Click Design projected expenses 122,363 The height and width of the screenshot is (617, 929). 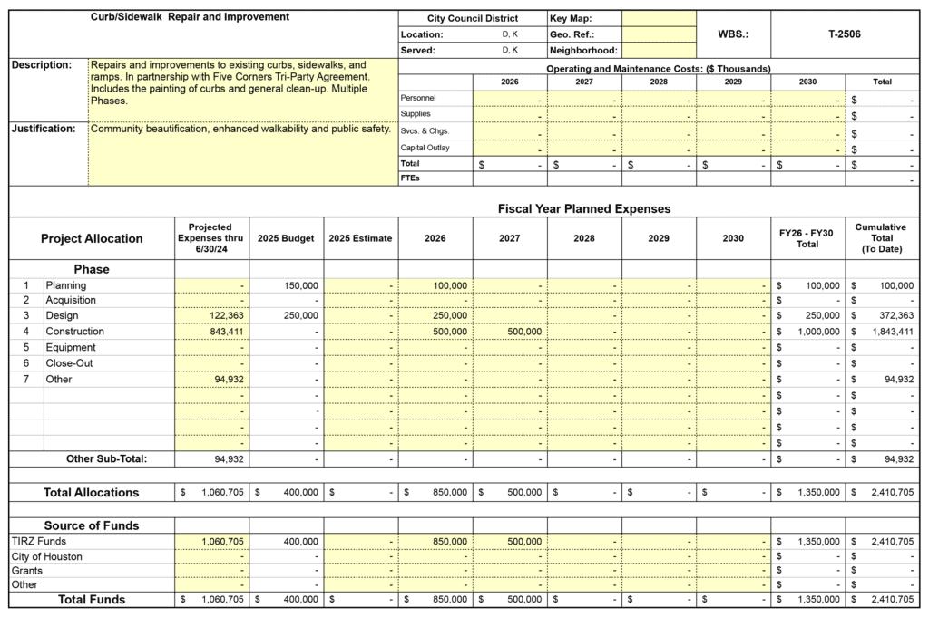click(x=212, y=316)
